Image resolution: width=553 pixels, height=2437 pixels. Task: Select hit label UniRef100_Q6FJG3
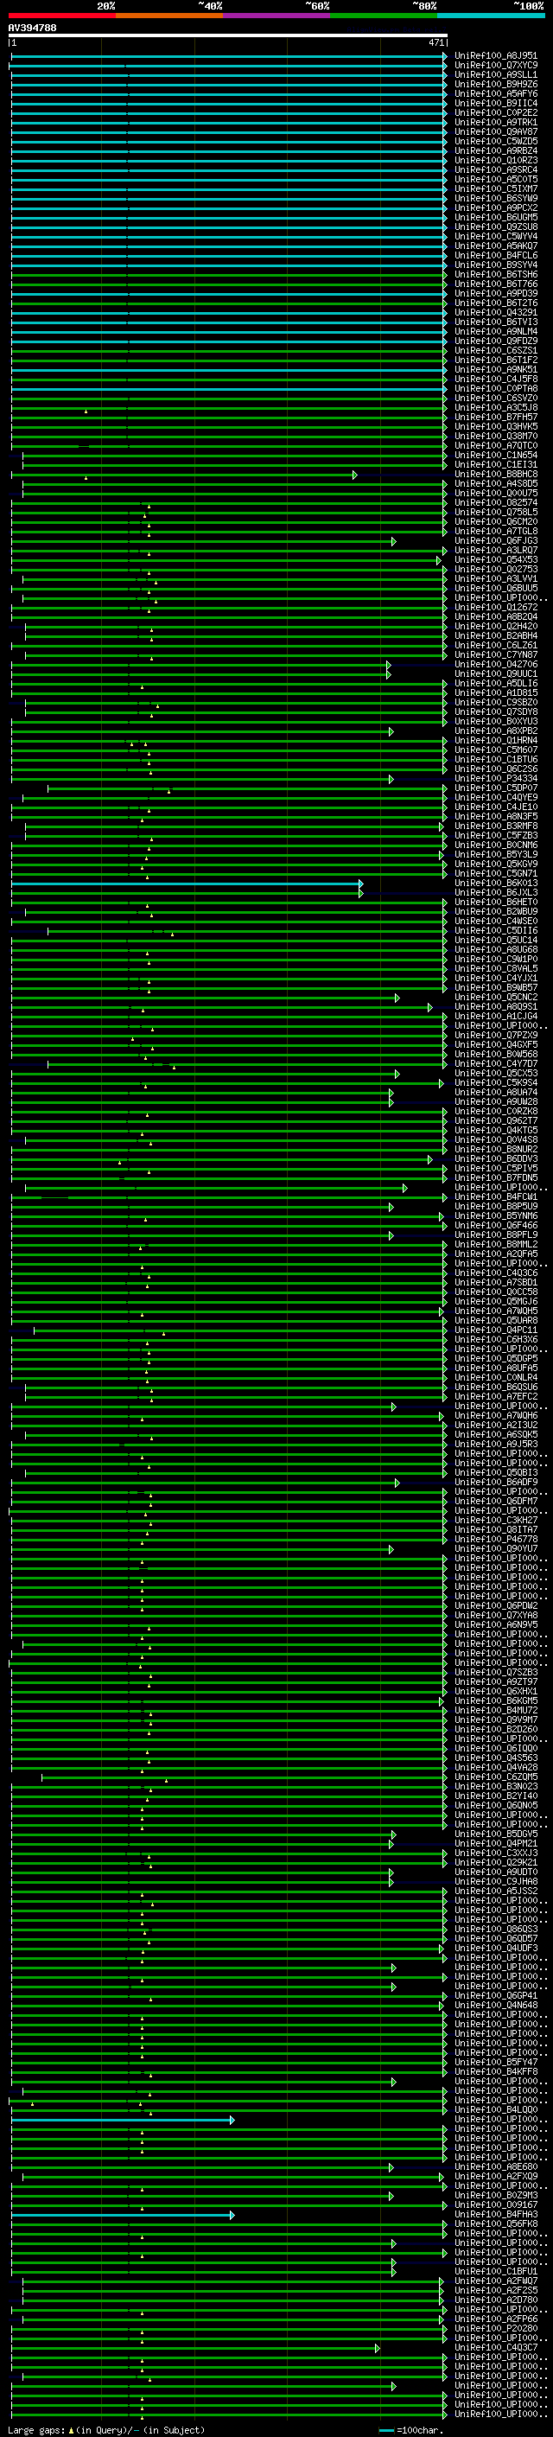(x=496, y=541)
